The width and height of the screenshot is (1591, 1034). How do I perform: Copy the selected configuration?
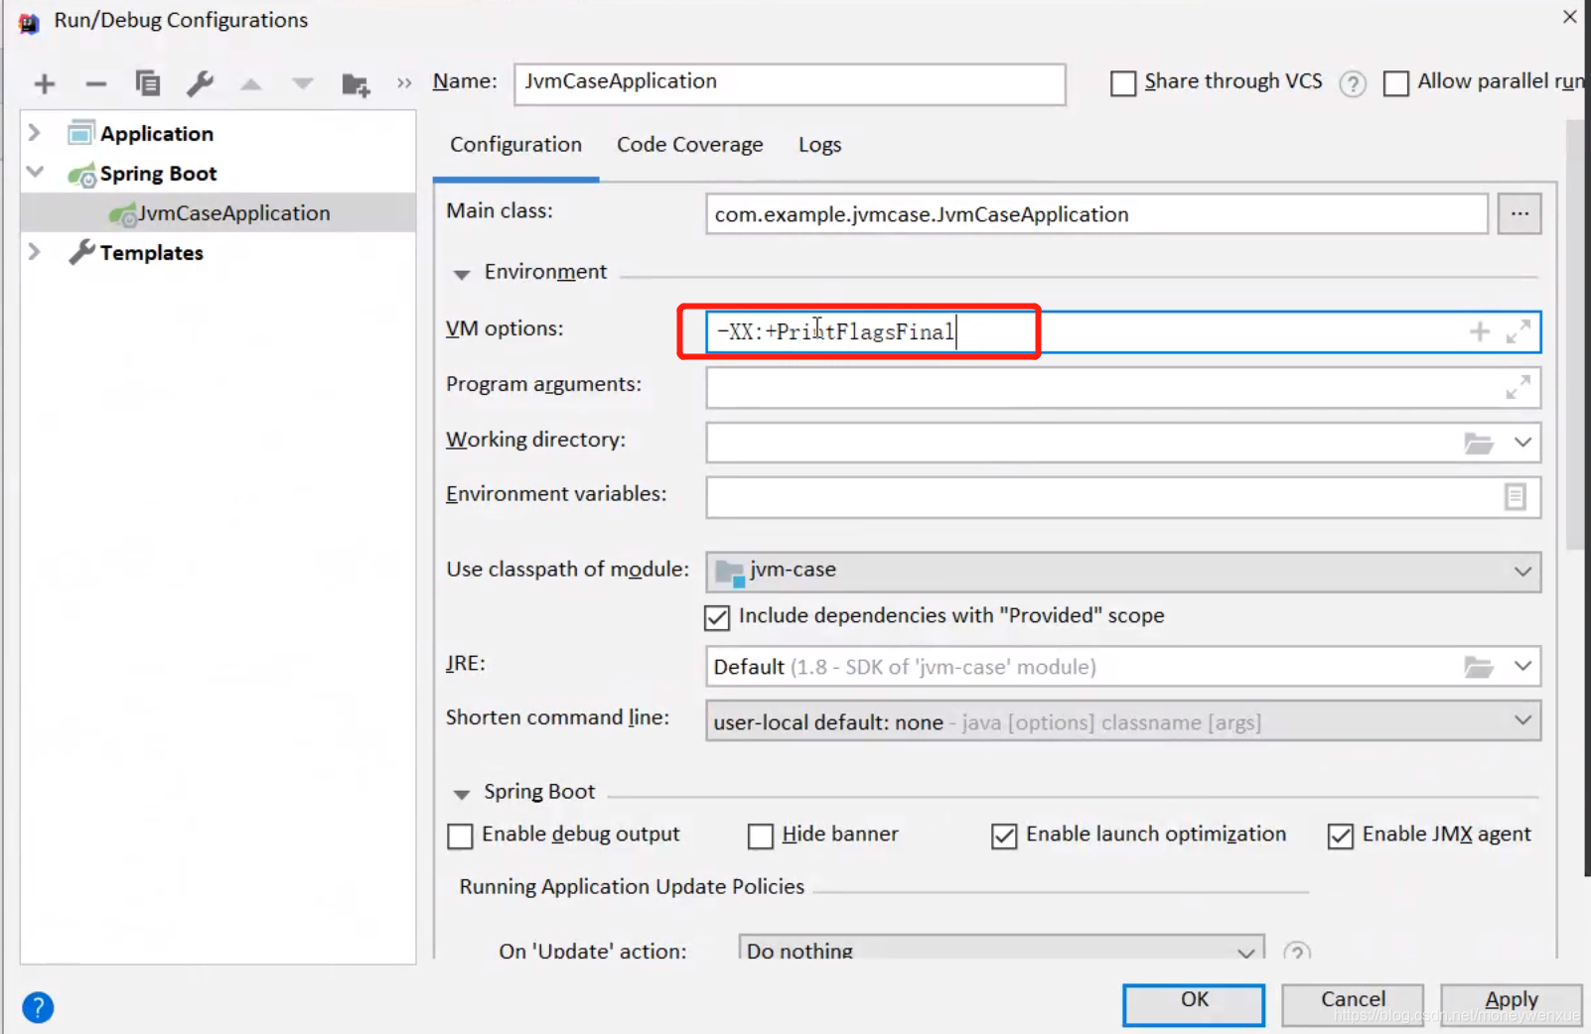[x=148, y=83]
